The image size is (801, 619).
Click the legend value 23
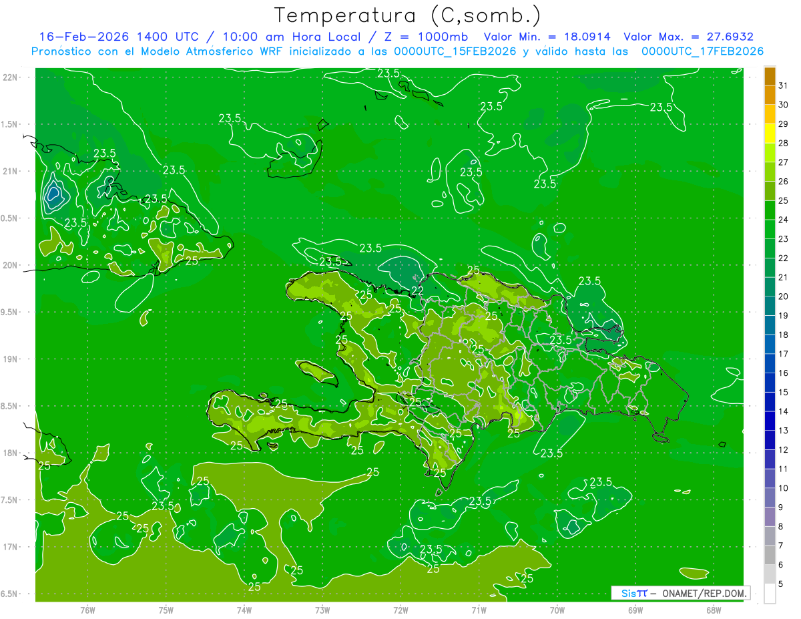[x=784, y=239]
